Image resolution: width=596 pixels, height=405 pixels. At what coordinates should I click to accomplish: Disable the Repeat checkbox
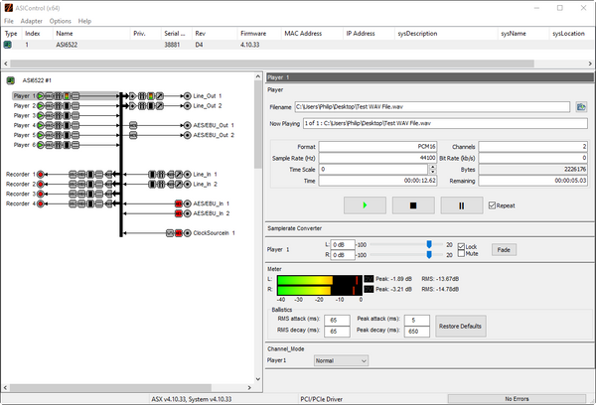coord(492,205)
